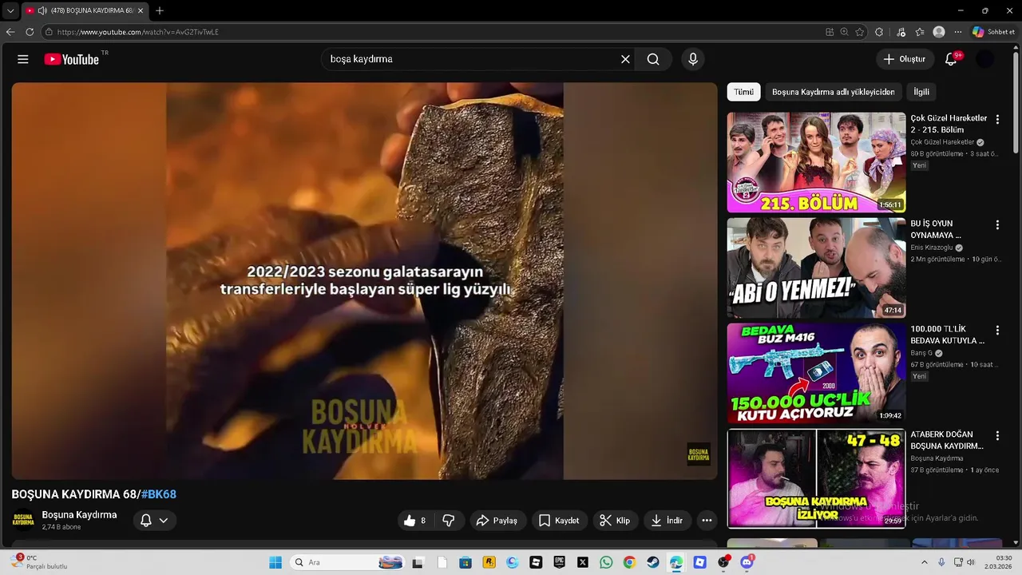Screen dimensions: 1022x575
Task: Open more actions ellipsis below video
Action: [707, 521]
